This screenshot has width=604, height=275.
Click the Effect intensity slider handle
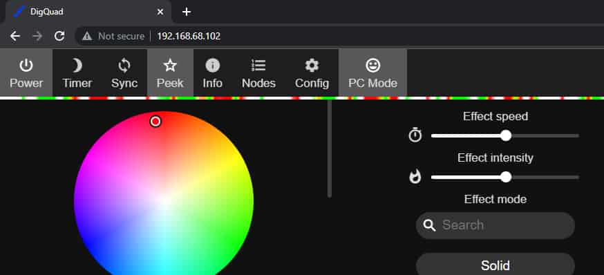506,177
